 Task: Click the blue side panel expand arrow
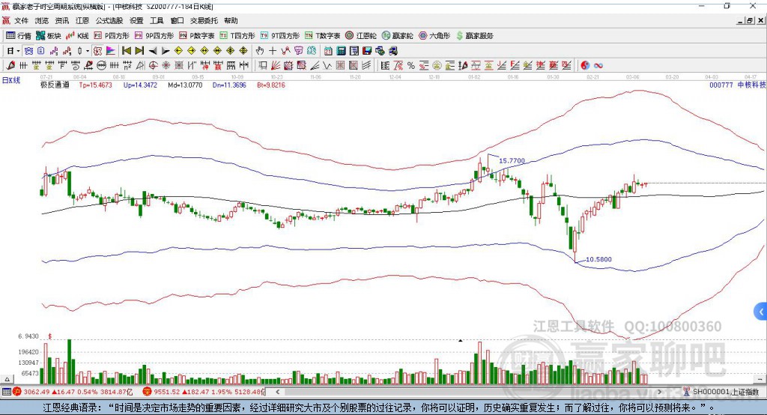[761, 312]
